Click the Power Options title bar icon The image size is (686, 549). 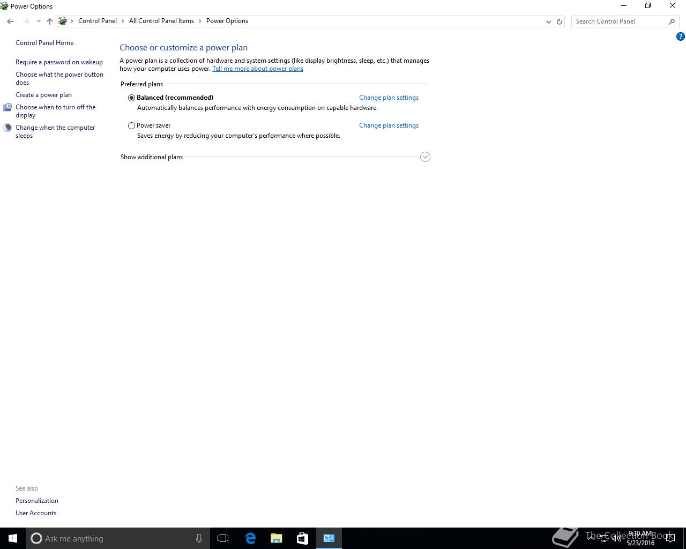tap(4, 6)
